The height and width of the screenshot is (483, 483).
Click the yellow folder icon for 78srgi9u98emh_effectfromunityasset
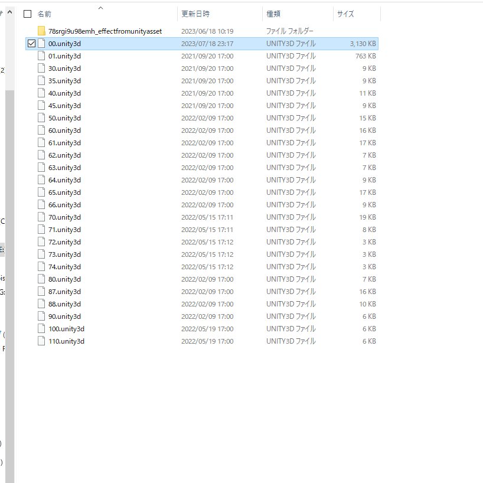[x=41, y=31]
